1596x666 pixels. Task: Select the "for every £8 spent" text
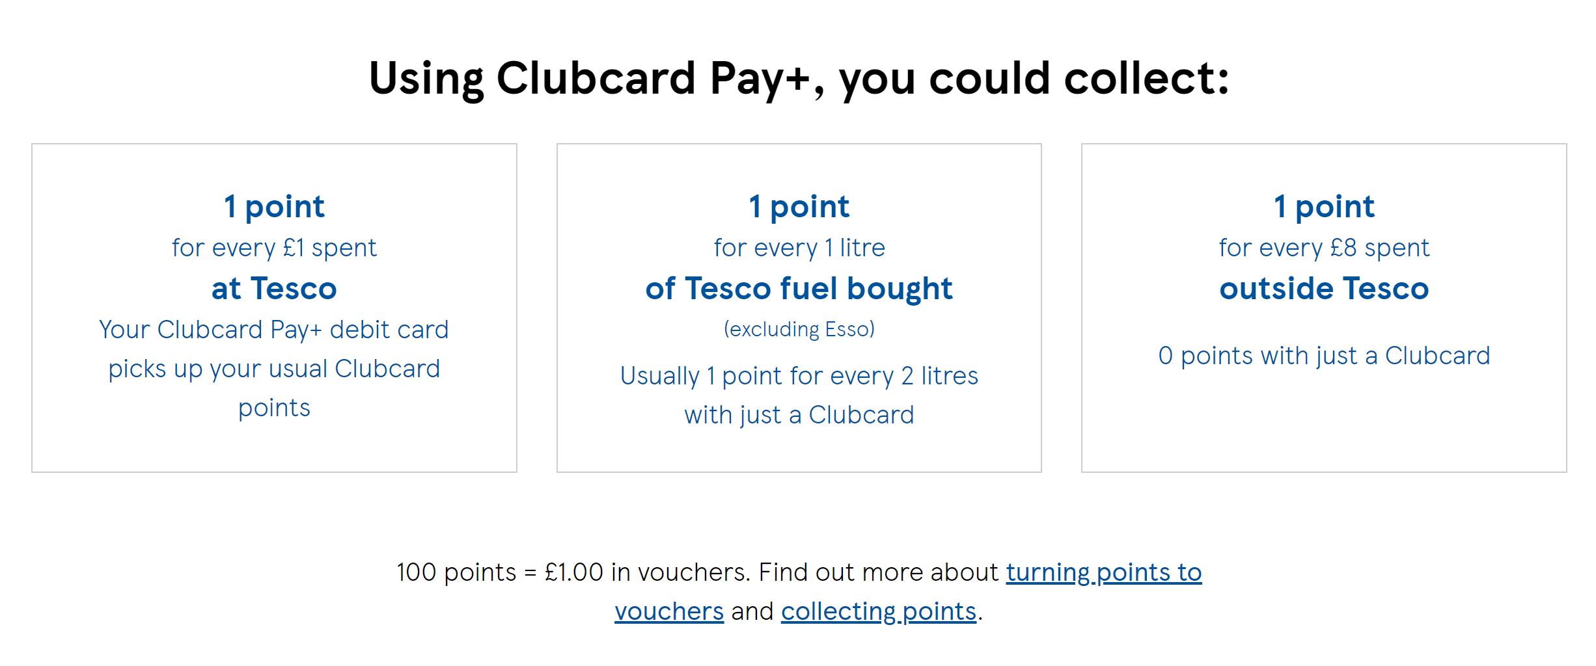[1324, 248]
